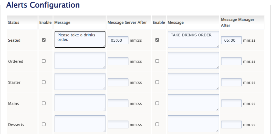This screenshot has width=271, height=136.
Task: Select the Starter server time field
Action: coord(118,82)
